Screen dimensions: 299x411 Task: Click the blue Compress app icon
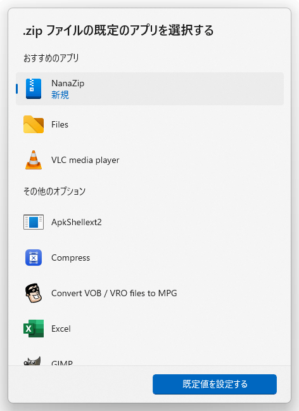34,258
